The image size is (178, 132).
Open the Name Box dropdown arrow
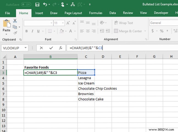pyautogui.click(x=26, y=48)
